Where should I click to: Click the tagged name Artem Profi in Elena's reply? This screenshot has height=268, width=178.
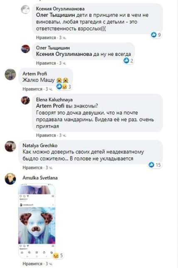(x=50, y=106)
